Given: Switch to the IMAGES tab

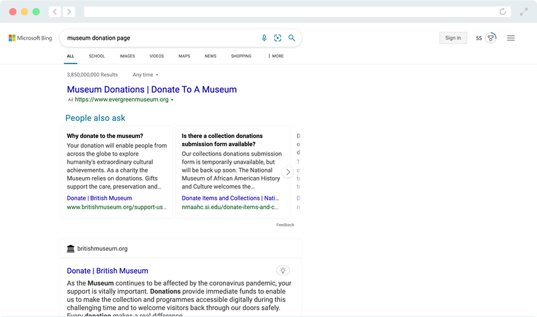Looking at the screenshot, I should 128,56.
